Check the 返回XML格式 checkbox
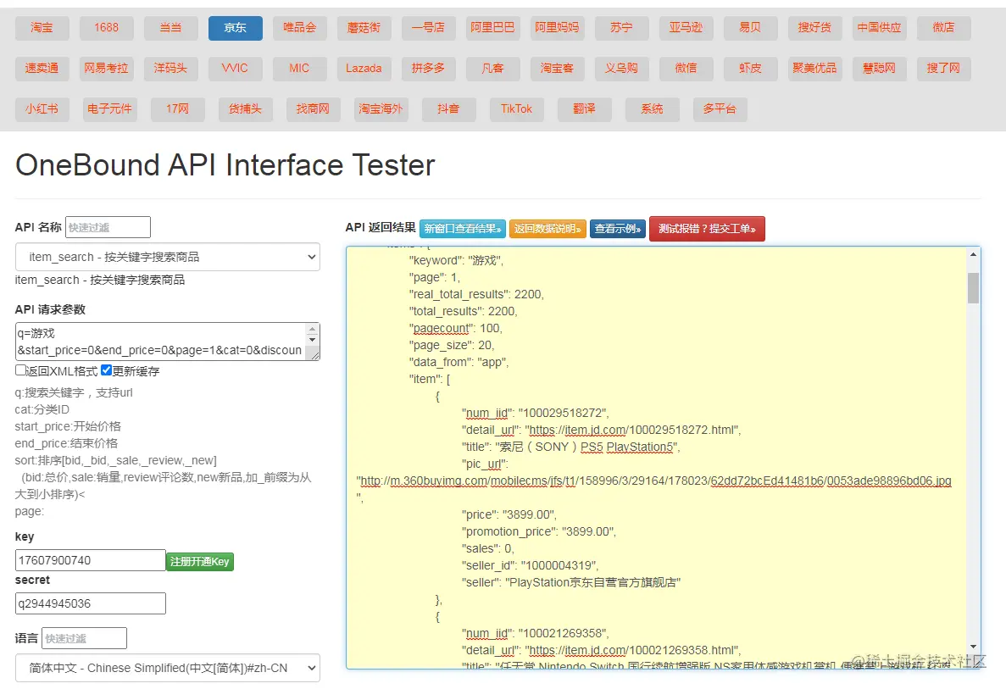This screenshot has height=689, width=1006. point(20,370)
